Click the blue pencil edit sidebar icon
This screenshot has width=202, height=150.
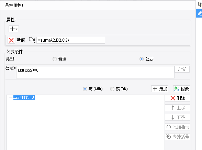pos(199,13)
